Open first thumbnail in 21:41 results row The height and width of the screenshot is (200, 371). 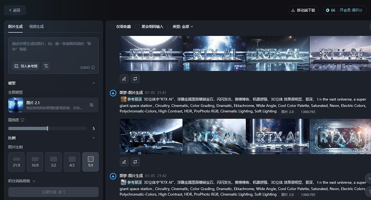151,136
